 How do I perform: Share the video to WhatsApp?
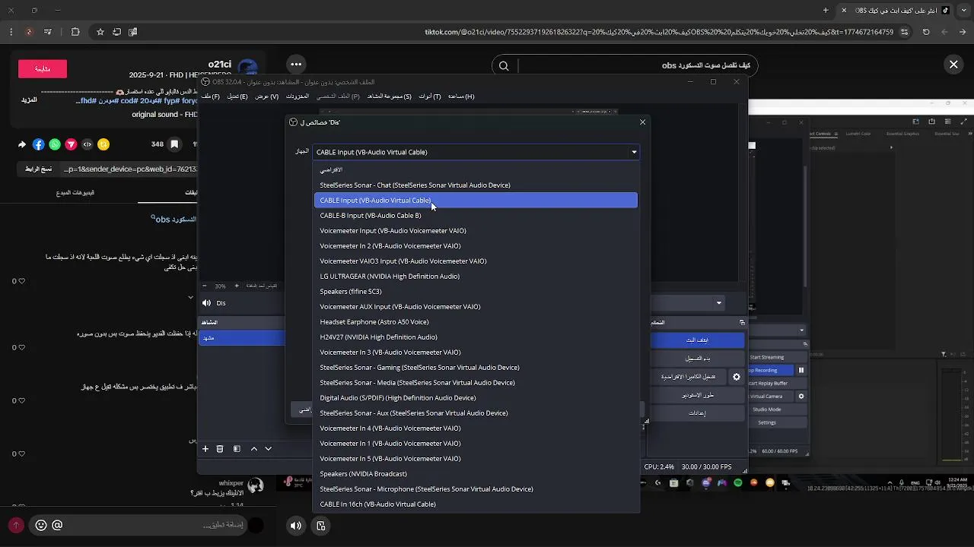pyautogui.click(x=55, y=144)
